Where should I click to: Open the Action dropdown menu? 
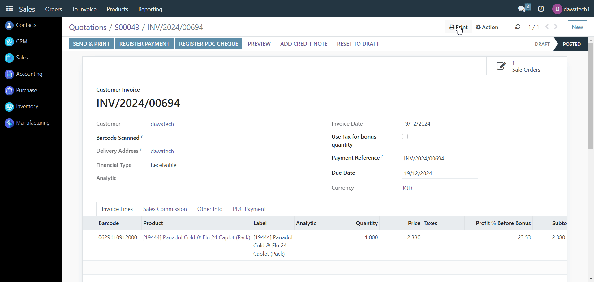(487, 27)
